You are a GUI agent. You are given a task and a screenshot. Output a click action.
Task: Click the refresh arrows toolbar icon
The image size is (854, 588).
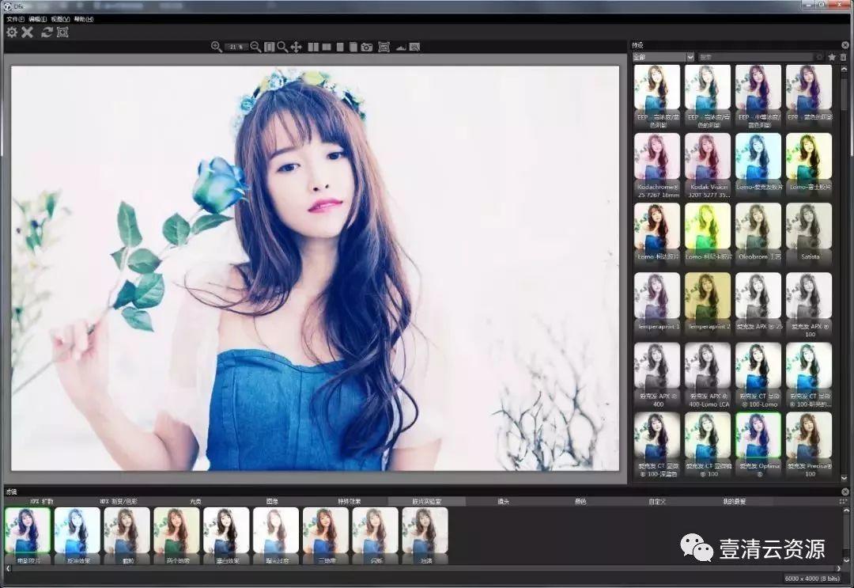[47, 32]
